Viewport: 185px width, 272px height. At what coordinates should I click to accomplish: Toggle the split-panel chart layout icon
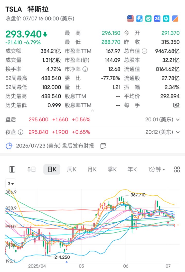point(12,169)
